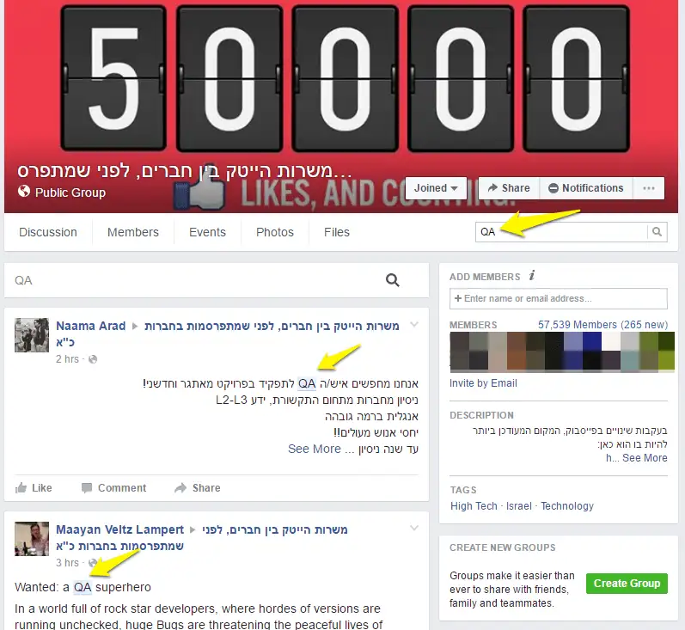Click the highlighted QA word in Maayan's post

(x=83, y=587)
